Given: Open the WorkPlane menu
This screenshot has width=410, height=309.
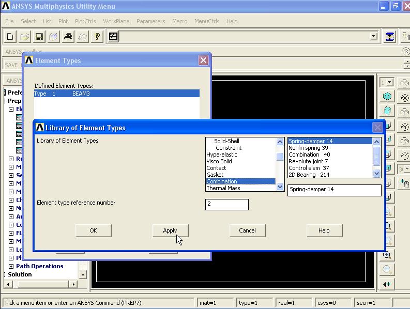Looking at the screenshot, I should 116,21.
